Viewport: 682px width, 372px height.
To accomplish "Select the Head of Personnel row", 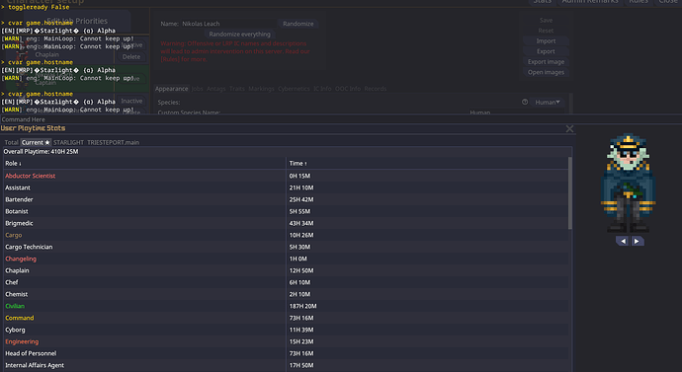I will [287, 353].
